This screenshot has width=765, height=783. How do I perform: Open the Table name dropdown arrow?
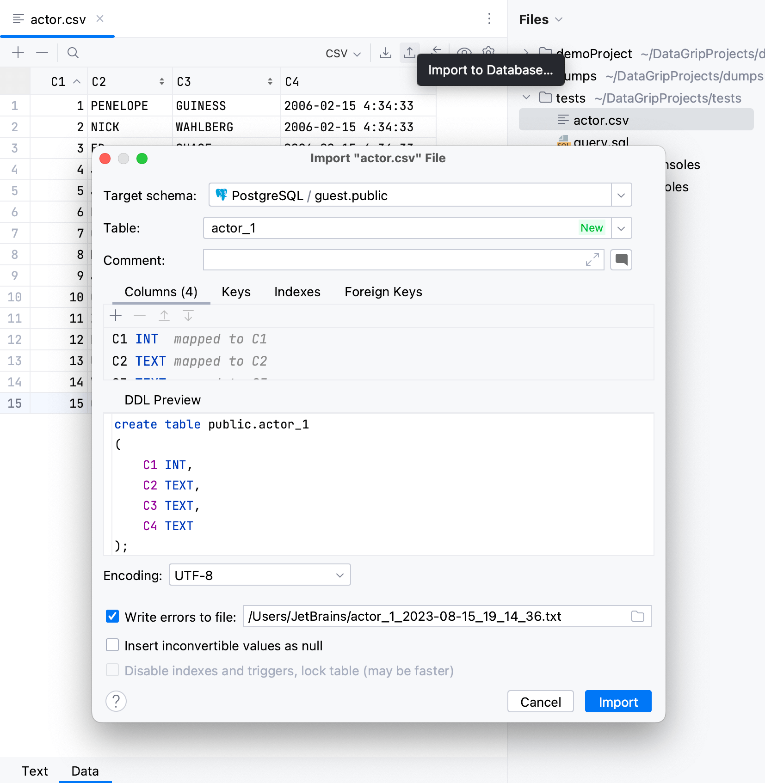(621, 228)
